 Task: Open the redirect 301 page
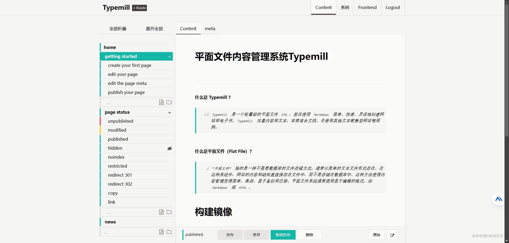pos(136,175)
